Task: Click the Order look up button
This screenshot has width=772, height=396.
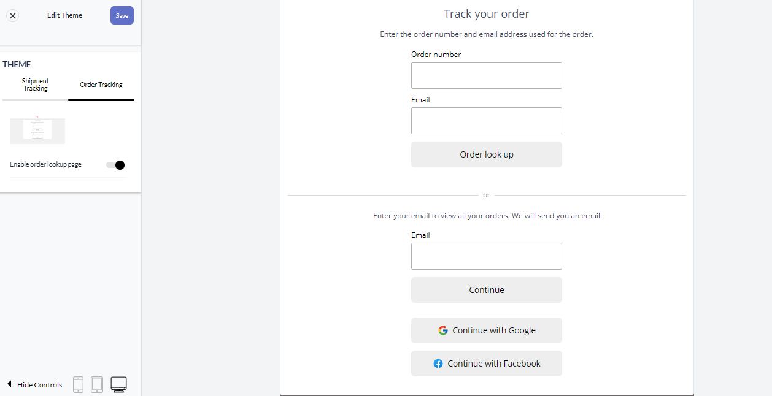Action: pyautogui.click(x=487, y=154)
